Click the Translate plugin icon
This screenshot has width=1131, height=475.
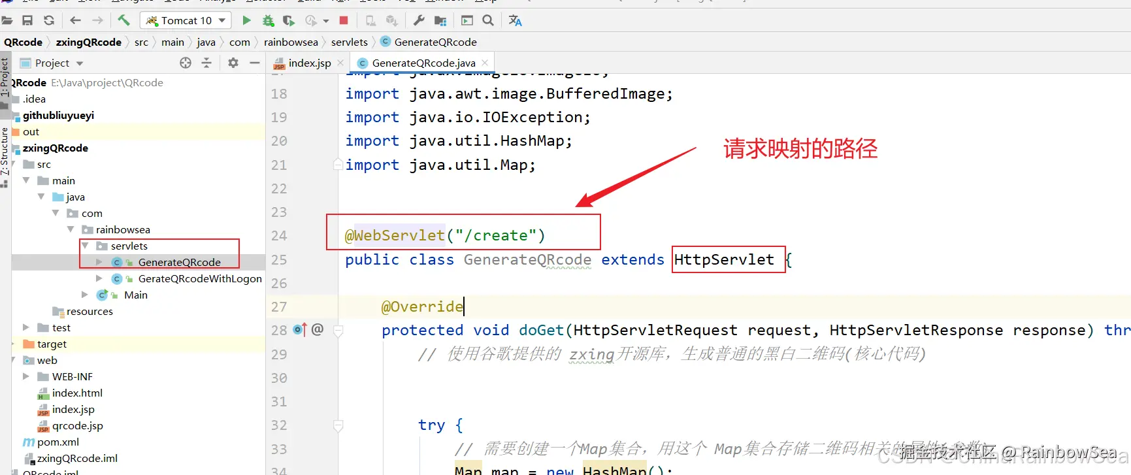coord(516,21)
